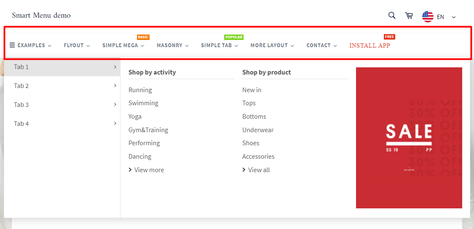Click the red SALE banner image
The image size is (474, 229).
[409, 138]
